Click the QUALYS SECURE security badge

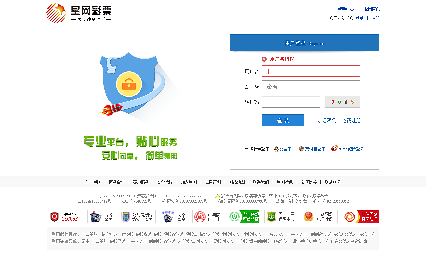click(65, 217)
